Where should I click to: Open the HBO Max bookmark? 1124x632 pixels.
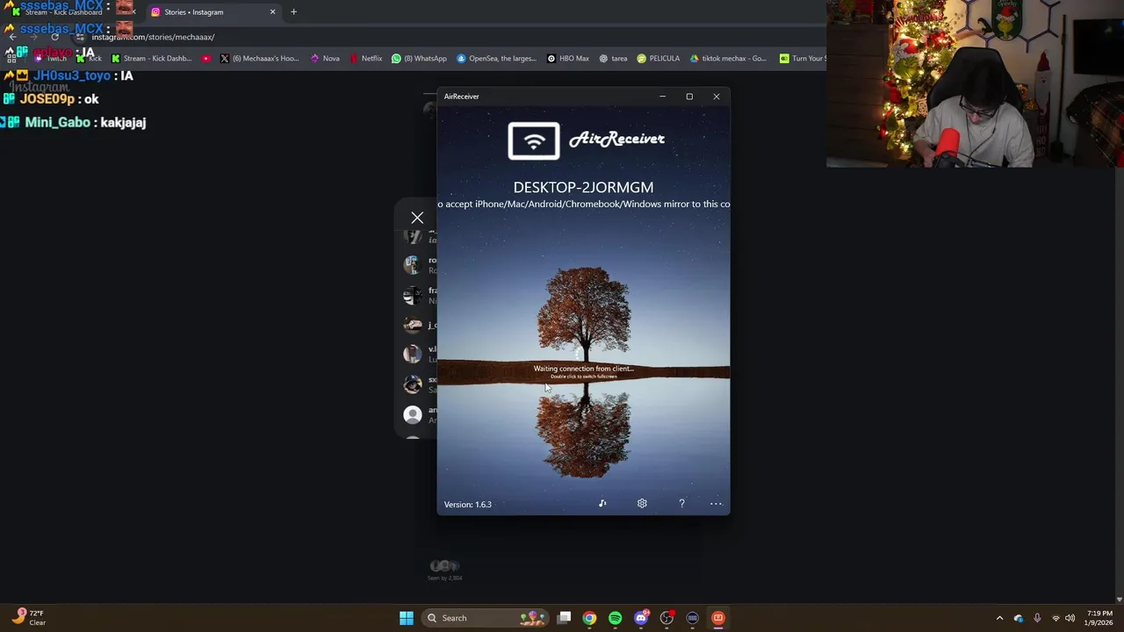point(568,59)
